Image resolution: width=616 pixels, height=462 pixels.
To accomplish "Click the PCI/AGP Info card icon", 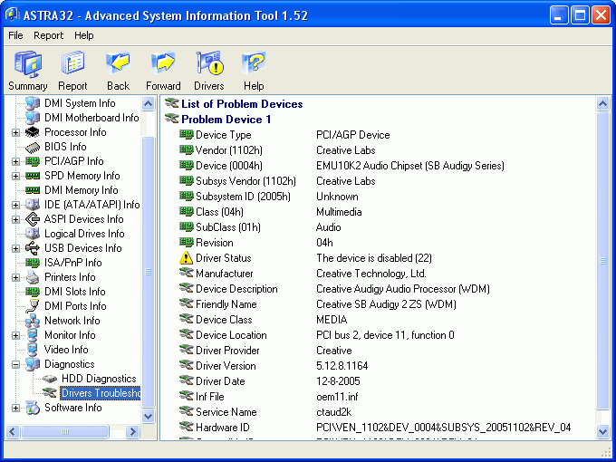I will (x=33, y=161).
